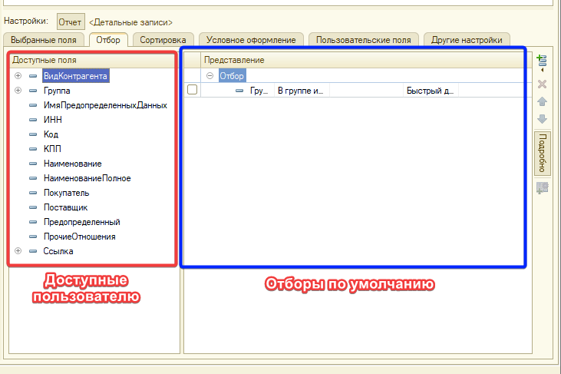Image resolution: width=561 pixels, height=374 pixels.
Task: Collapse the Отбор root node
Action: 210,76
